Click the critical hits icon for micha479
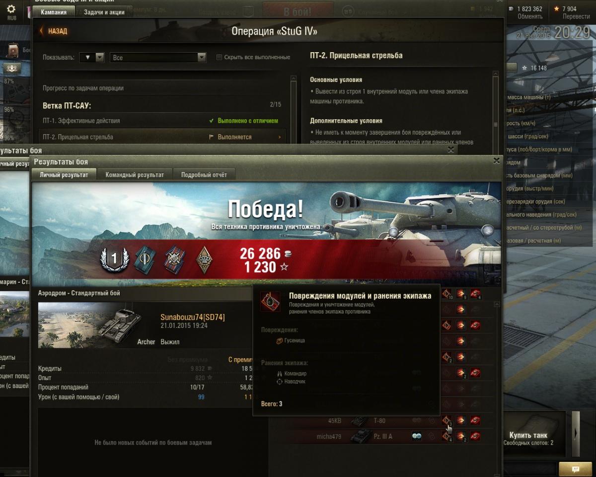Viewport: 596px width, 477px height. 447,436
